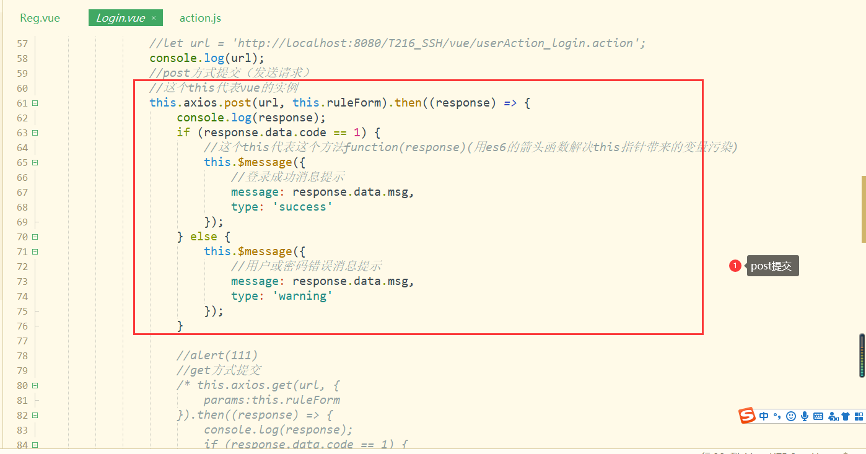Click console.log(response); on line 62

pos(251,118)
